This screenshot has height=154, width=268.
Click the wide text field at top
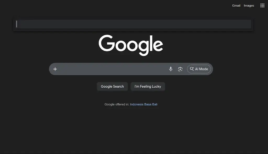133,24
